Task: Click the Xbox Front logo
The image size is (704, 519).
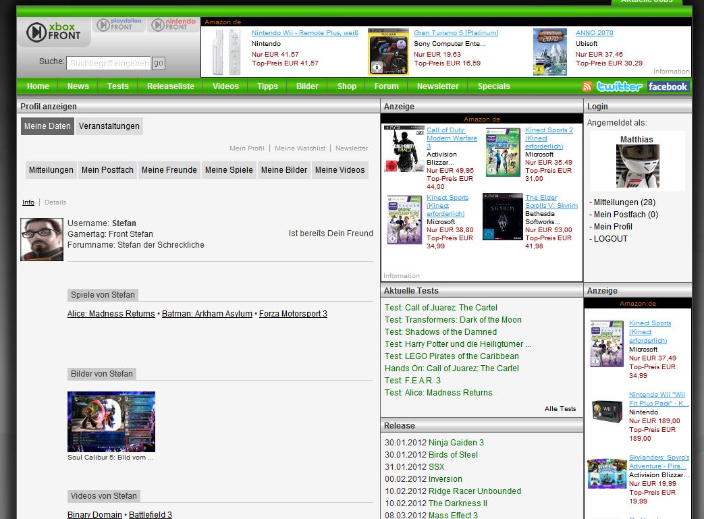Action: pos(54,32)
